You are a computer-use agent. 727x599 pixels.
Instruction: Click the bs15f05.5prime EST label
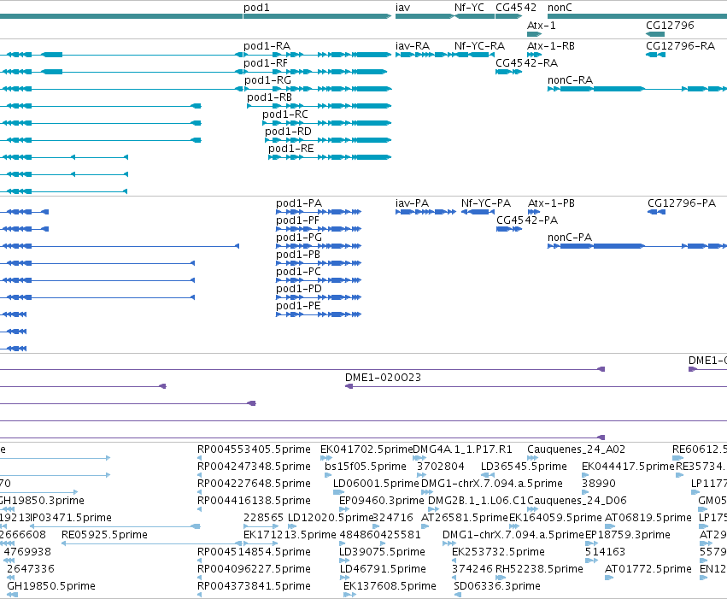[366, 467]
